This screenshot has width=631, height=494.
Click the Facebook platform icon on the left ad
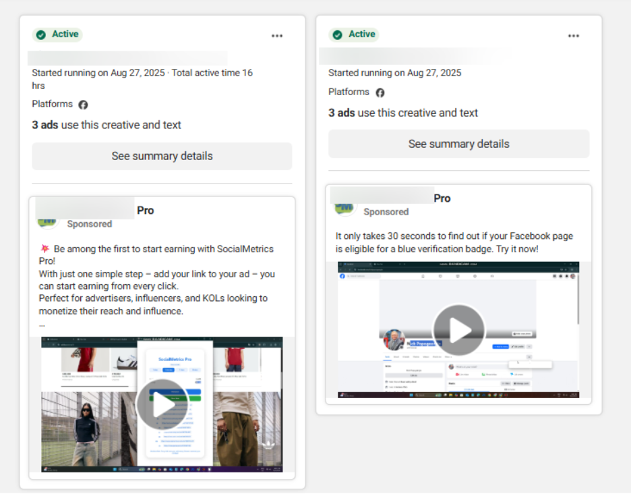pyautogui.click(x=83, y=105)
